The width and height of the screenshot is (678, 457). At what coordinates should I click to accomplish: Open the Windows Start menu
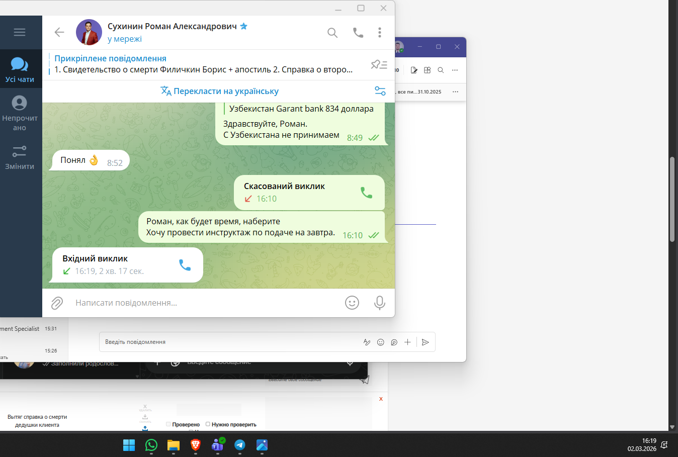(129, 445)
